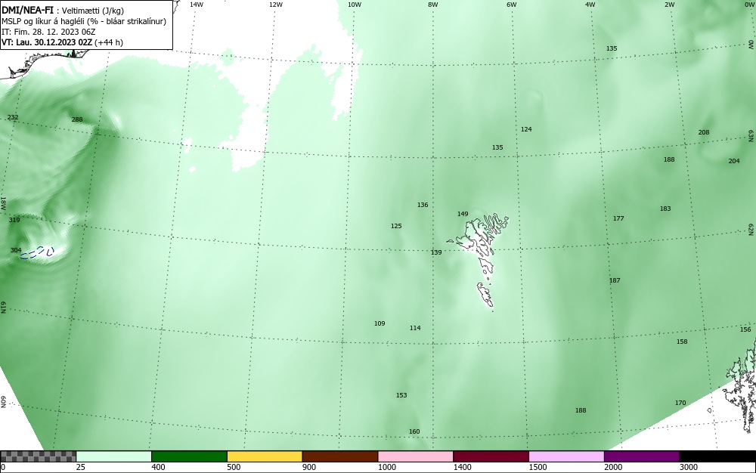The image size is (756, 473).
Task: Click the map value 136
Action: point(423,206)
